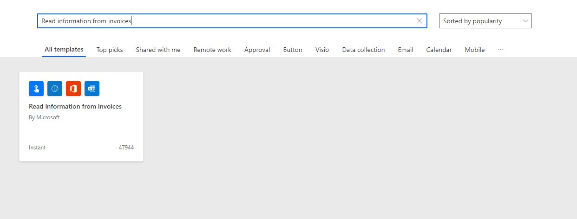Open the Sorted by popularity dropdown

click(x=485, y=21)
